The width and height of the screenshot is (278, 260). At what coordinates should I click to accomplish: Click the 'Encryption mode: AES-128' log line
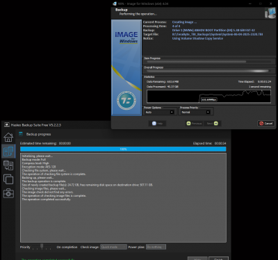coord(39,167)
